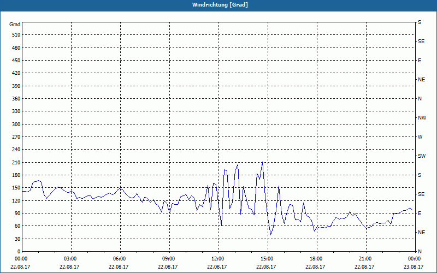
Task: Click the SE compass label level with 480
Action: click(421, 41)
